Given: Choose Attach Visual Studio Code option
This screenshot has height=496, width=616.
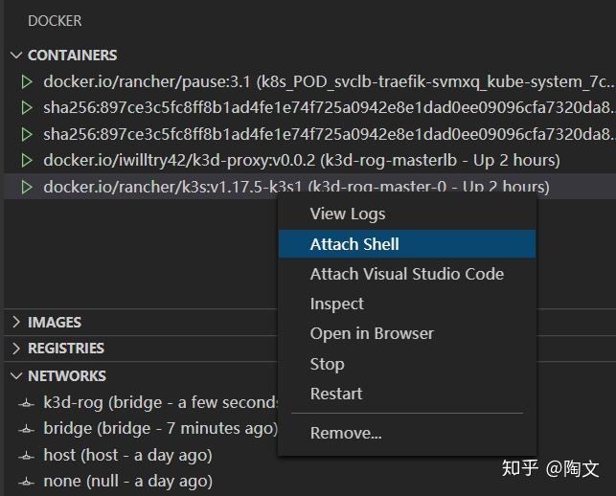Looking at the screenshot, I should click(406, 274).
